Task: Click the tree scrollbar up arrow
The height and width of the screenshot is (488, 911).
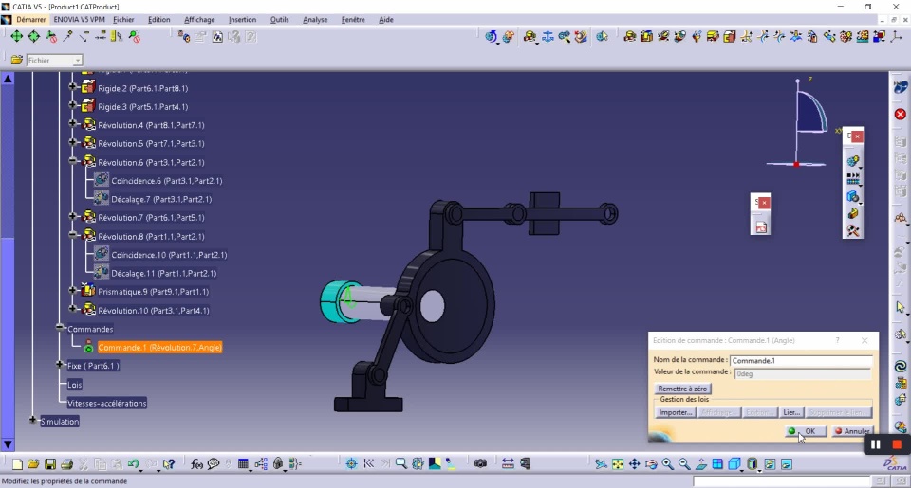Action: coord(8,79)
